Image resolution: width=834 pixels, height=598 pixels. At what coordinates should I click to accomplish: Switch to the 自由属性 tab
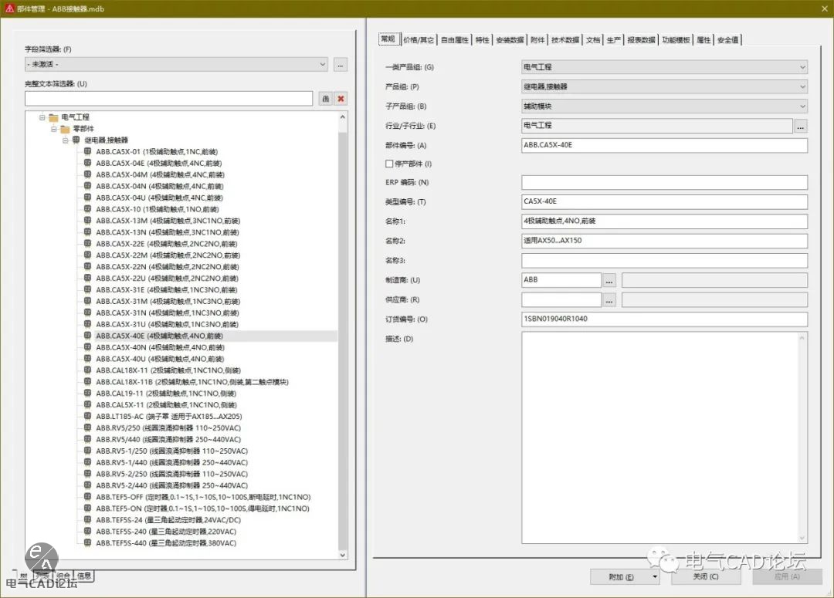pyautogui.click(x=455, y=40)
